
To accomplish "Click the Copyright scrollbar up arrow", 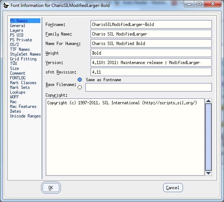I will coord(209,101).
